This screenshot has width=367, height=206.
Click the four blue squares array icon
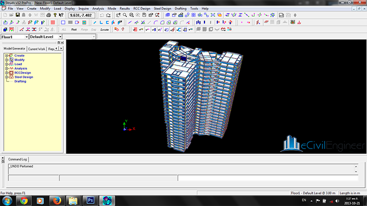click(x=193, y=15)
